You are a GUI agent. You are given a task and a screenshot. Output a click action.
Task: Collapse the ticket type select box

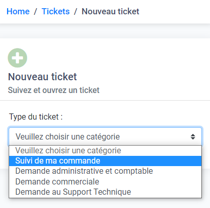[x=105, y=136]
